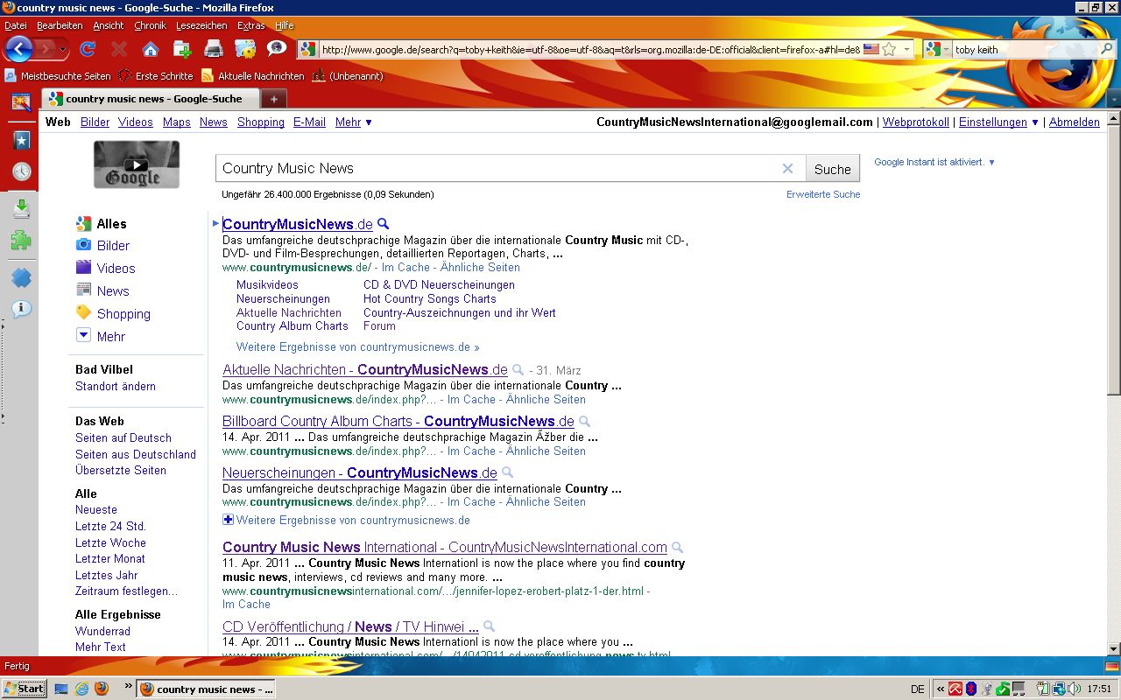Click the page vertical scrollbar down arrow
This screenshot has width=1121, height=700.
[x=1114, y=649]
